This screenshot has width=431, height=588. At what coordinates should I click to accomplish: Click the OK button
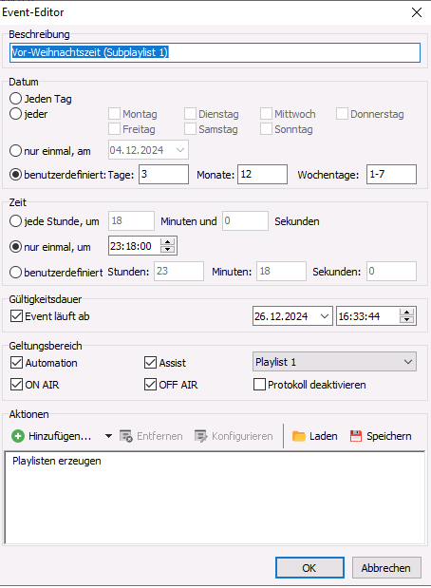click(309, 568)
